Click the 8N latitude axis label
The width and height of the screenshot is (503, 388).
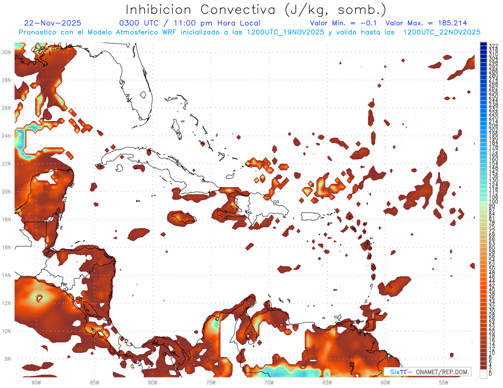click(x=8, y=359)
